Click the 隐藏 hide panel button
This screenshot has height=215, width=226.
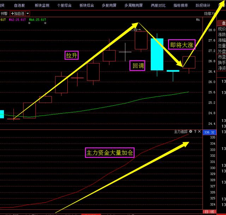tap(209, 13)
